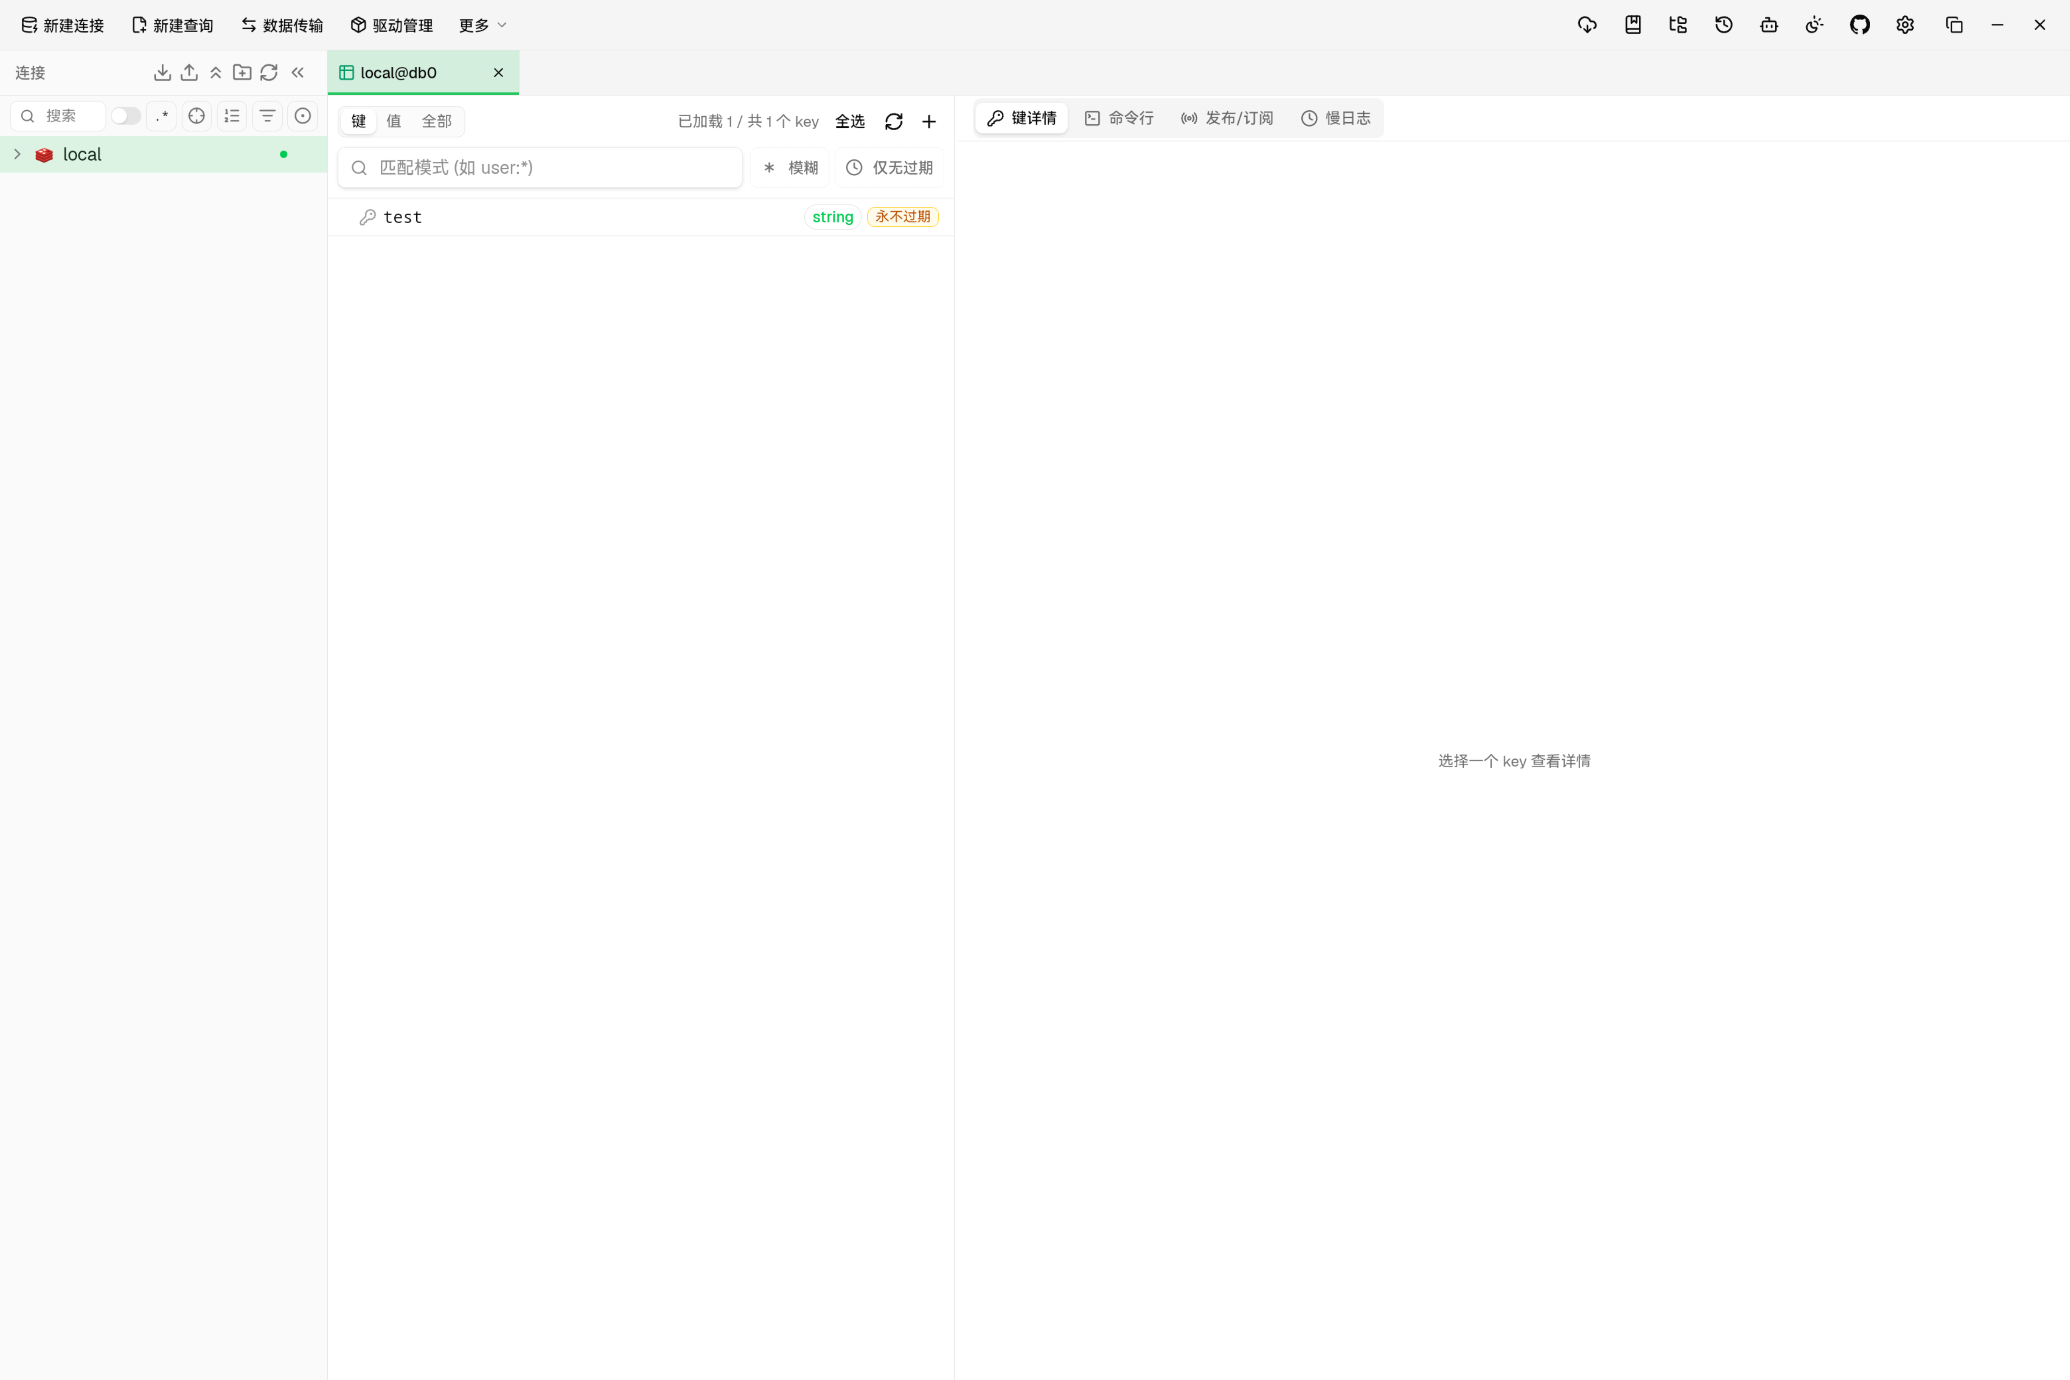The height and width of the screenshot is (1380, 2070).
Task: Refresh the connections list
Action: pos(269,72)
